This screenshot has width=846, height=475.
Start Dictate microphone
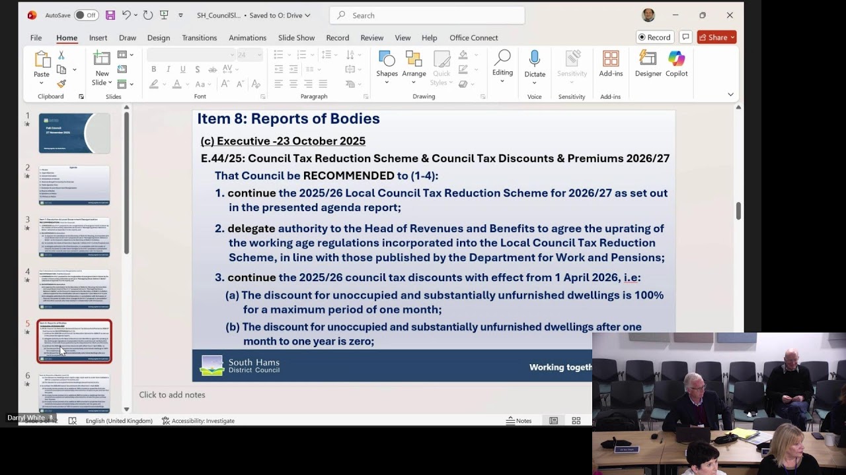coord(535,59)
